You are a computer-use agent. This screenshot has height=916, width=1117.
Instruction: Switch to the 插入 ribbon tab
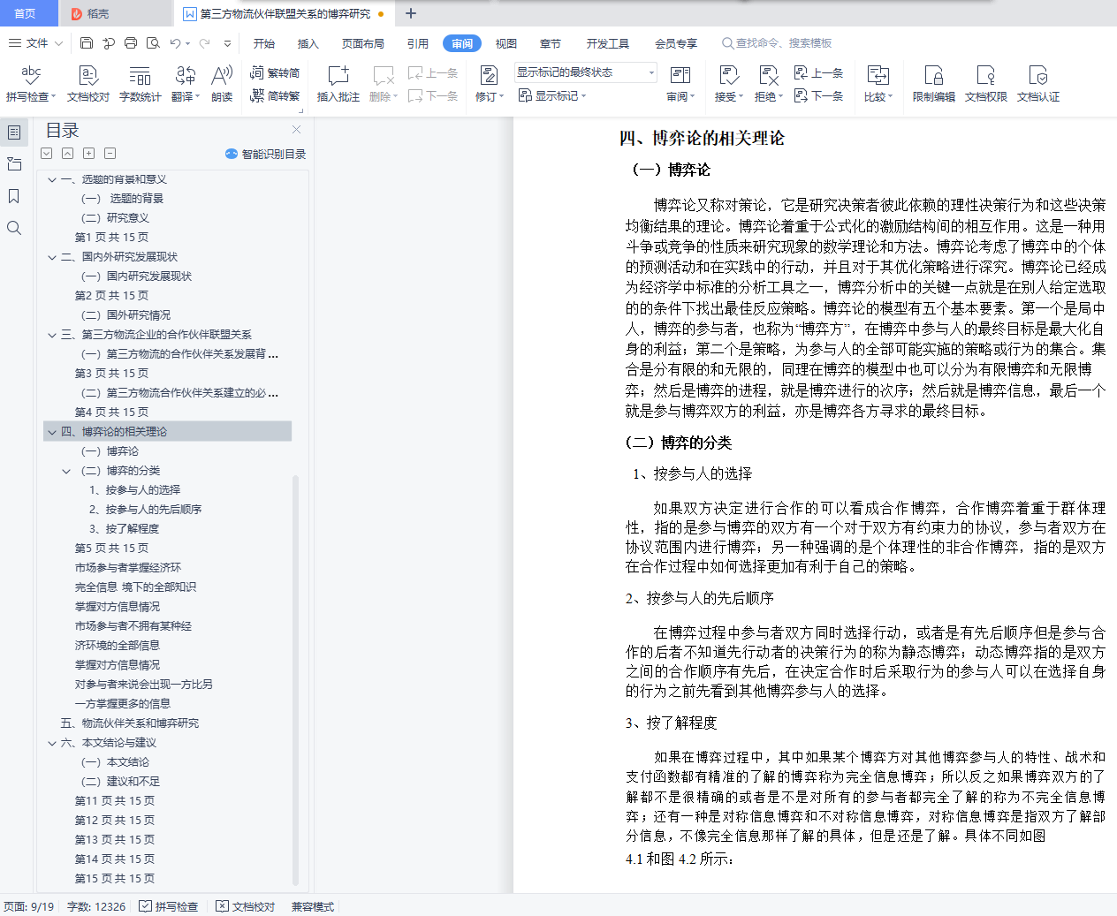pos(308,43)
